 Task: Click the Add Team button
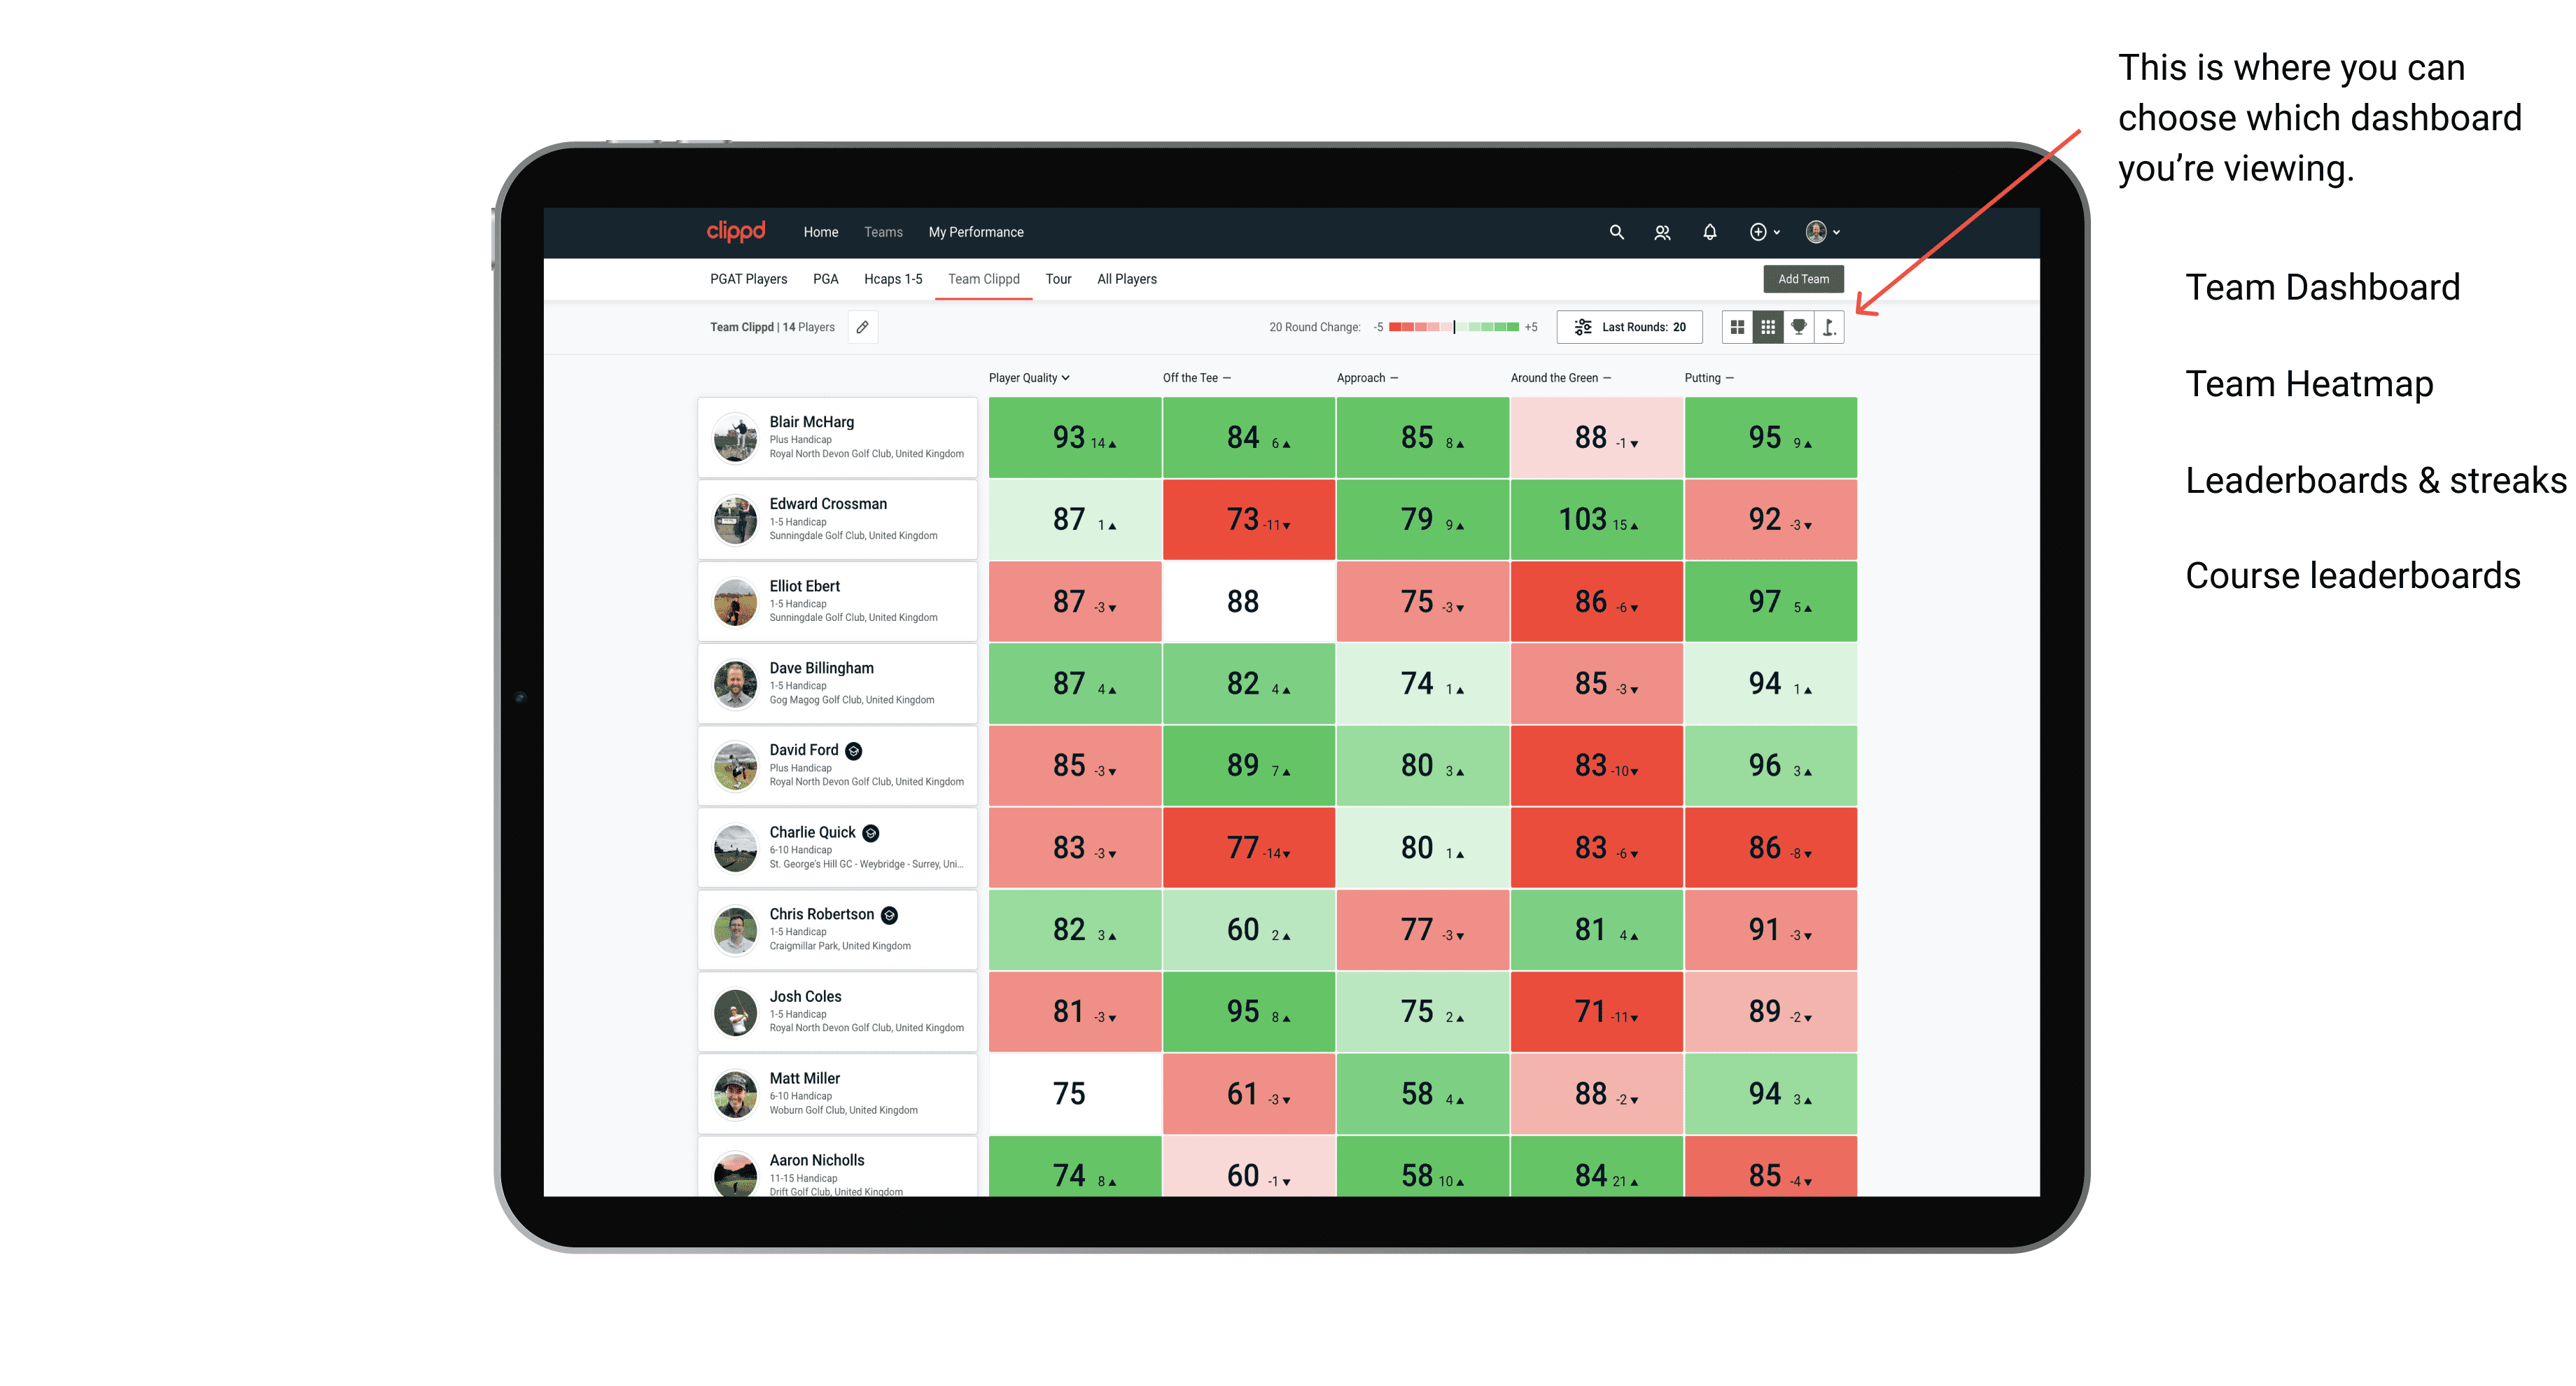[x=1805, y=278]
